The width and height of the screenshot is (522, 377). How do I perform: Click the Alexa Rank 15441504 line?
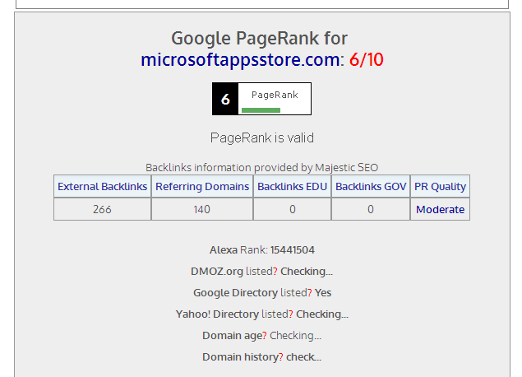pos(262,250)
